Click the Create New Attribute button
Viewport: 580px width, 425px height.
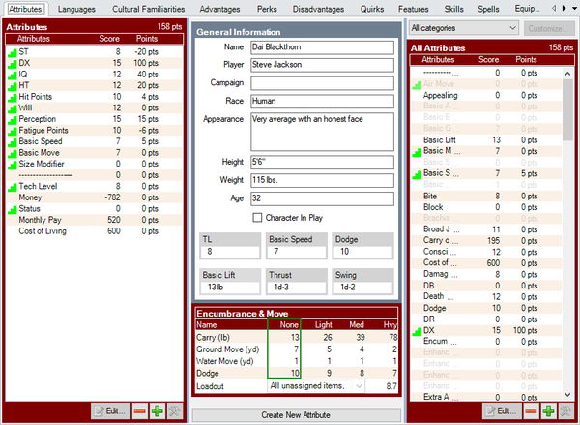coord(296,415)
